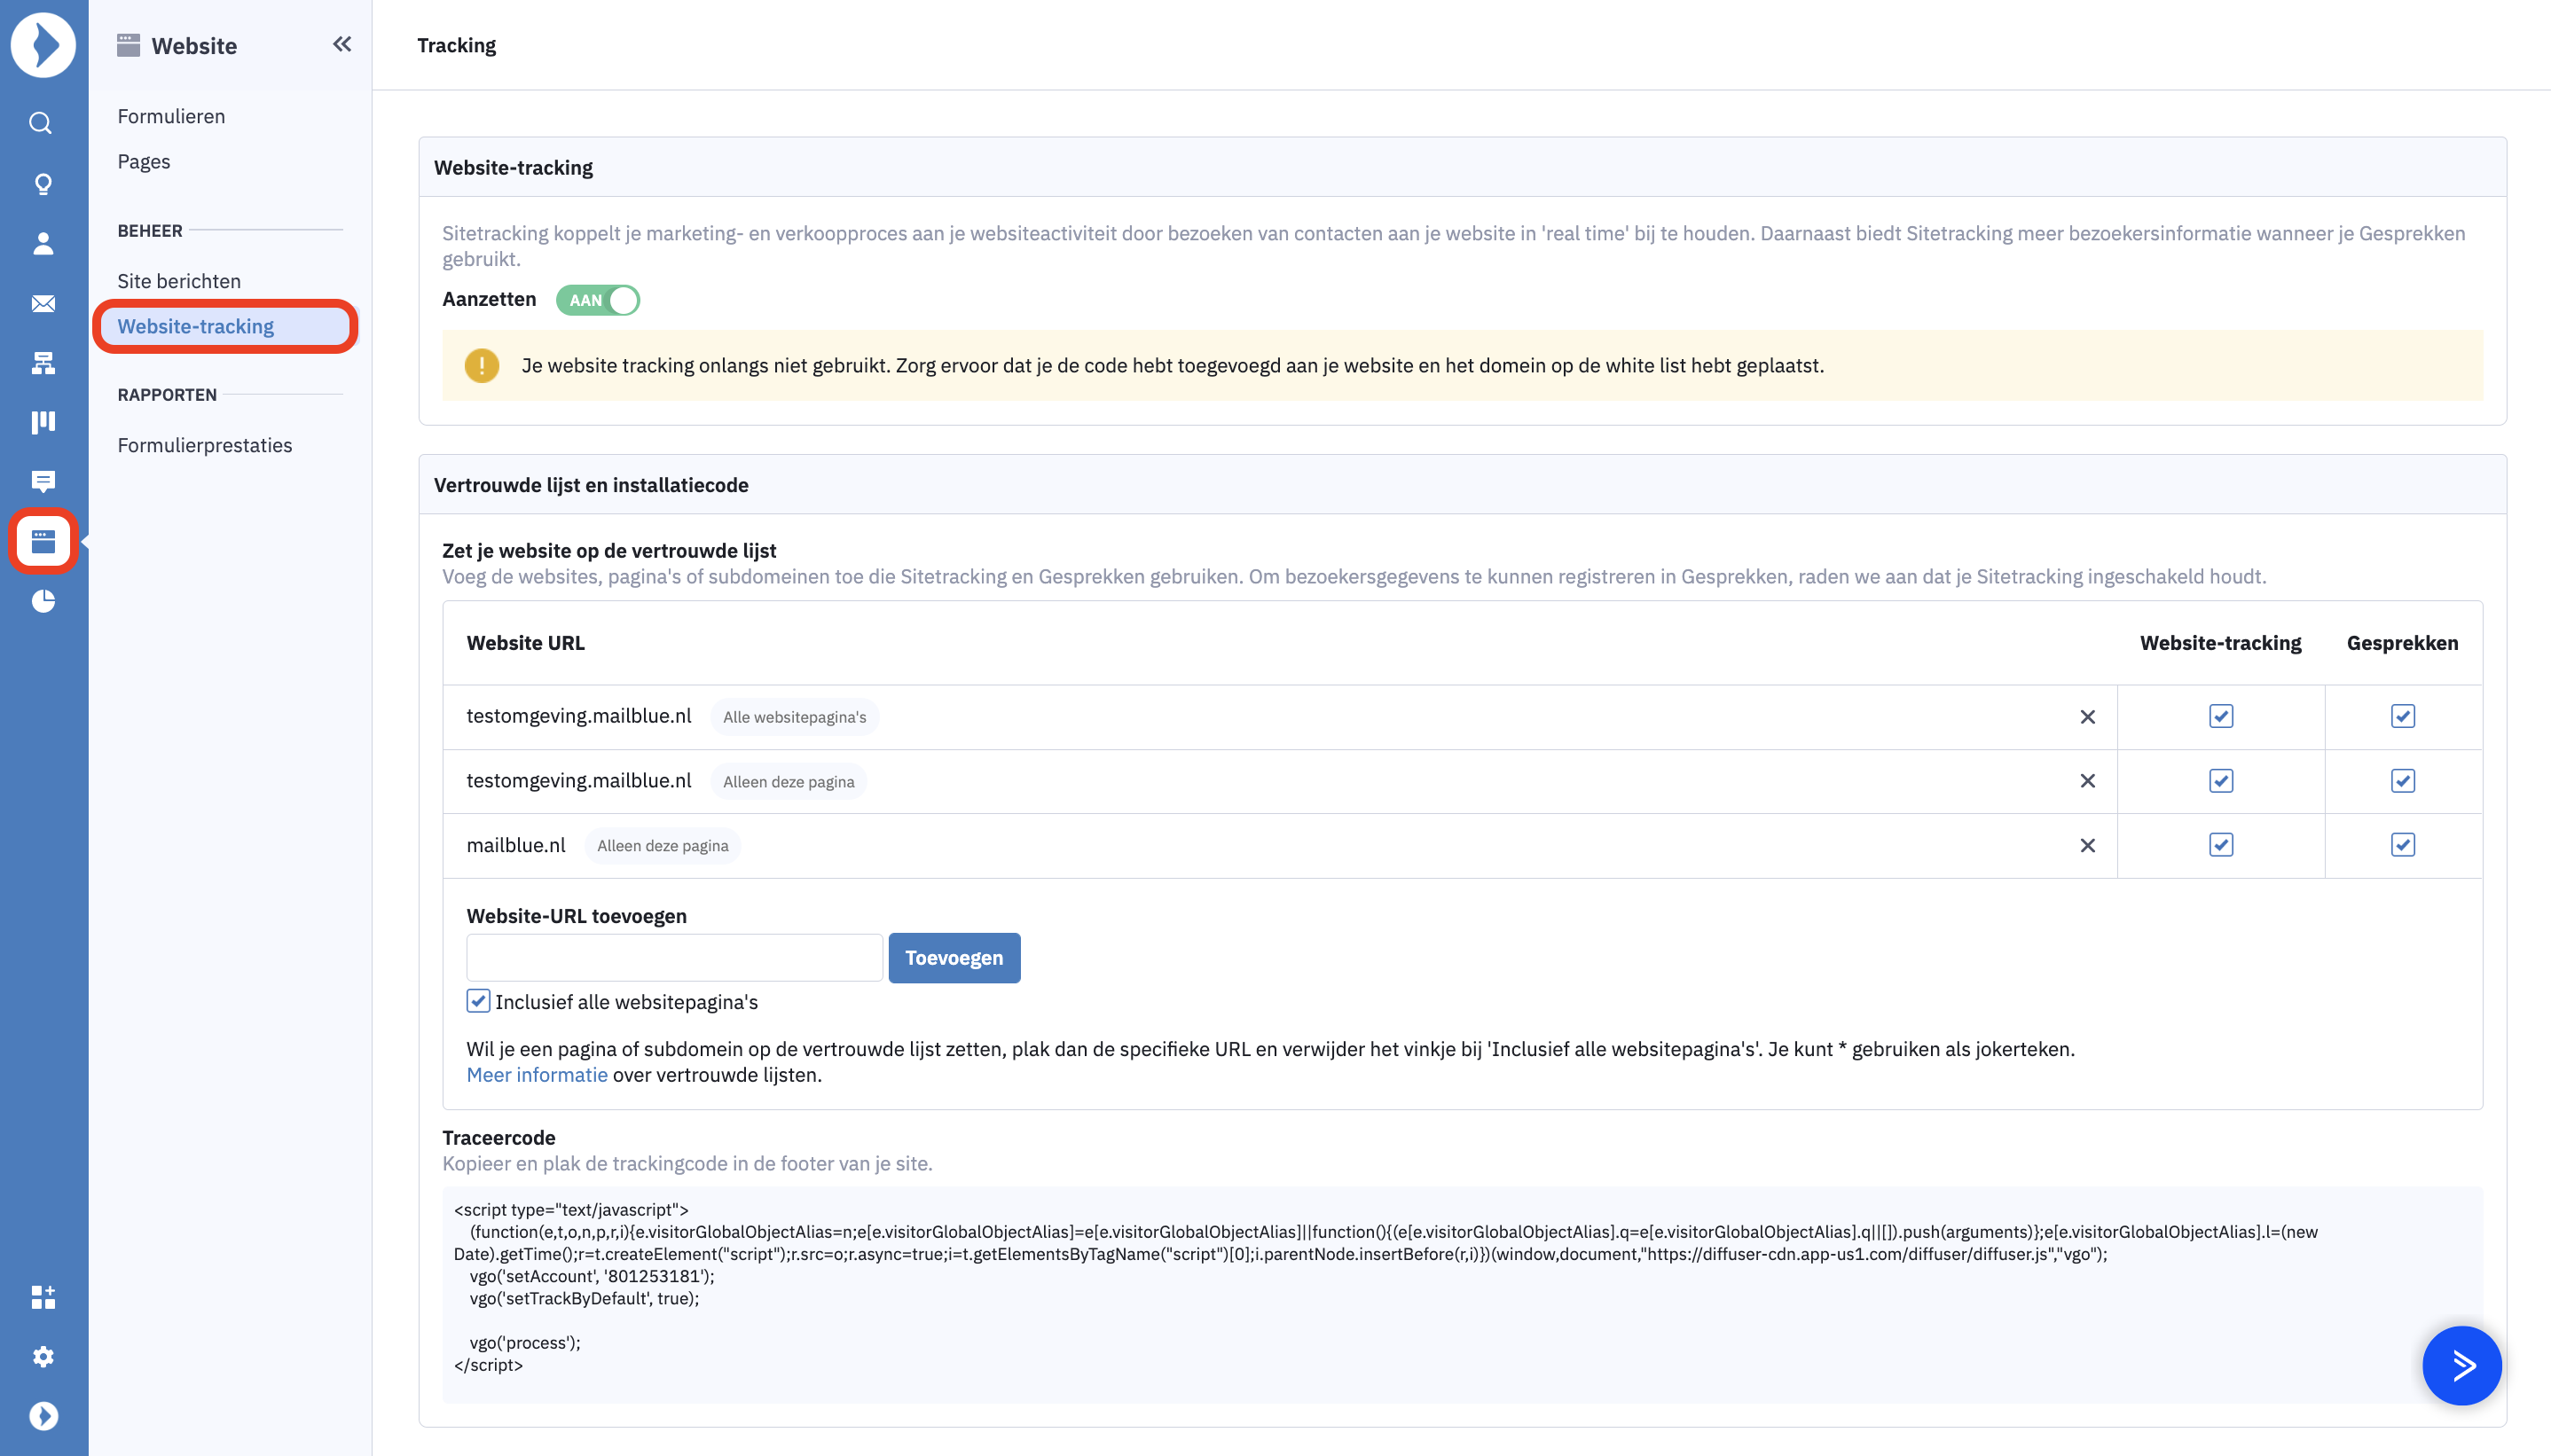The image size is (2551, 1456).
Task: Remove the mailblue.nl URL row
Action: pyautogui.click(x=2087, y=846)
